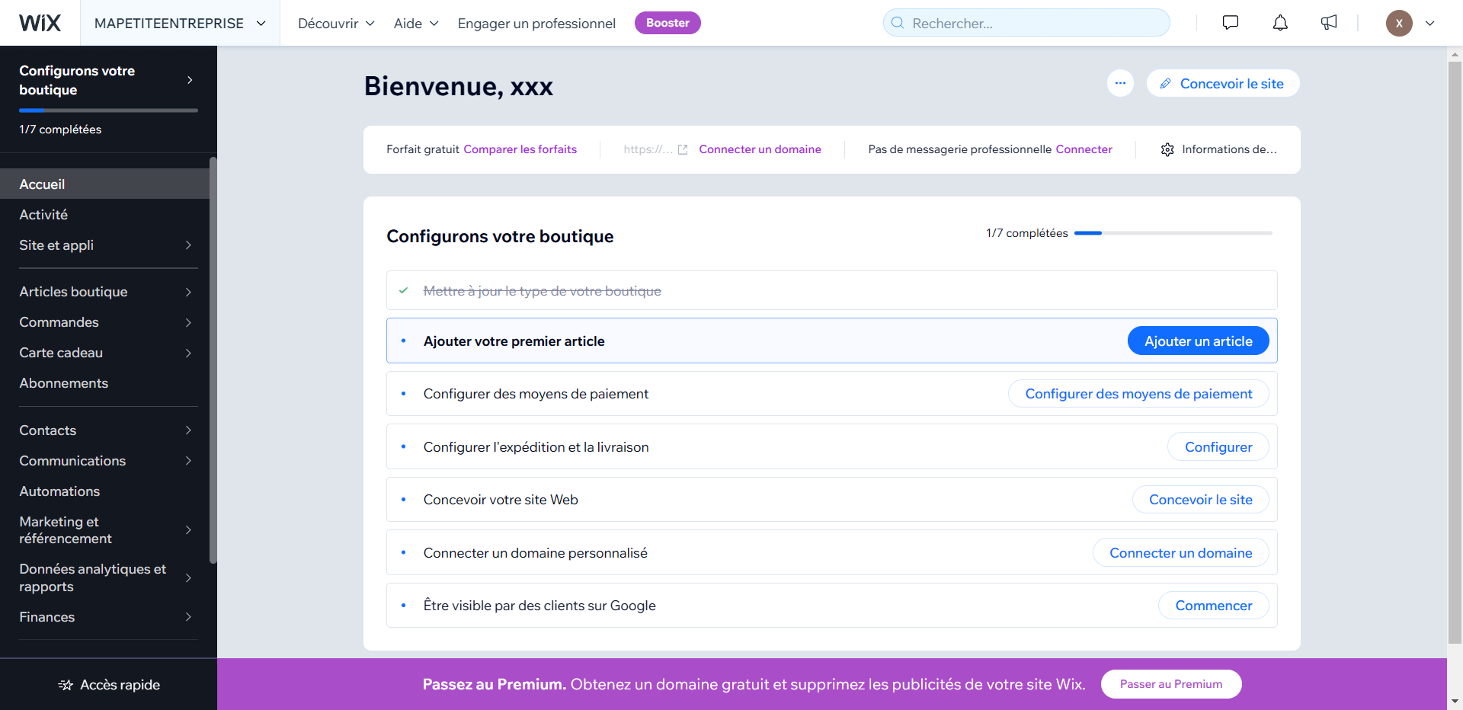Screen dimensions: 1463x710
Task: Click Comparer les forfaits link
Action: (x=520, y=149)
